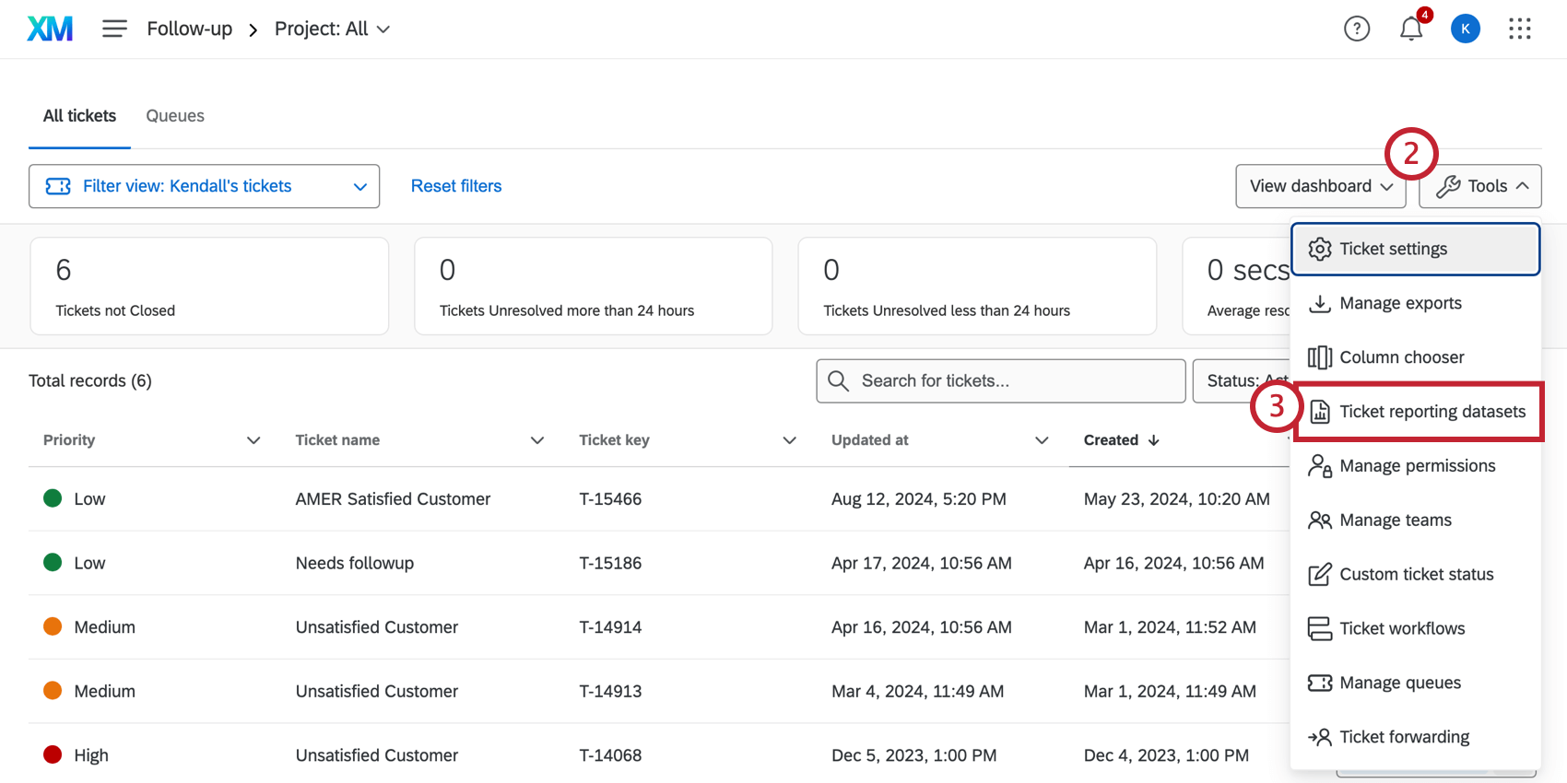Open the help question mark icon
This screenshot has height=783, width=1567.
pyautogui.click(x=1356, y=29)
